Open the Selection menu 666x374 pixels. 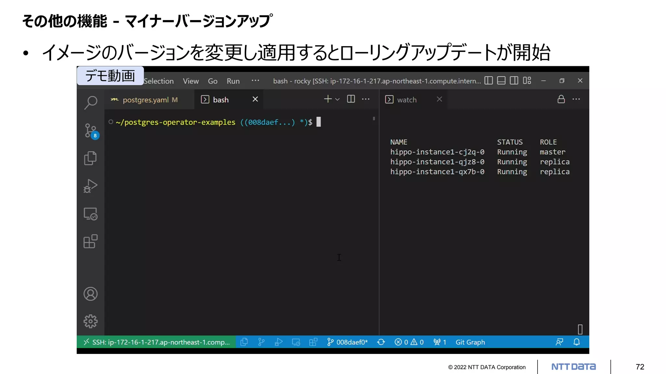pos(159,81)
